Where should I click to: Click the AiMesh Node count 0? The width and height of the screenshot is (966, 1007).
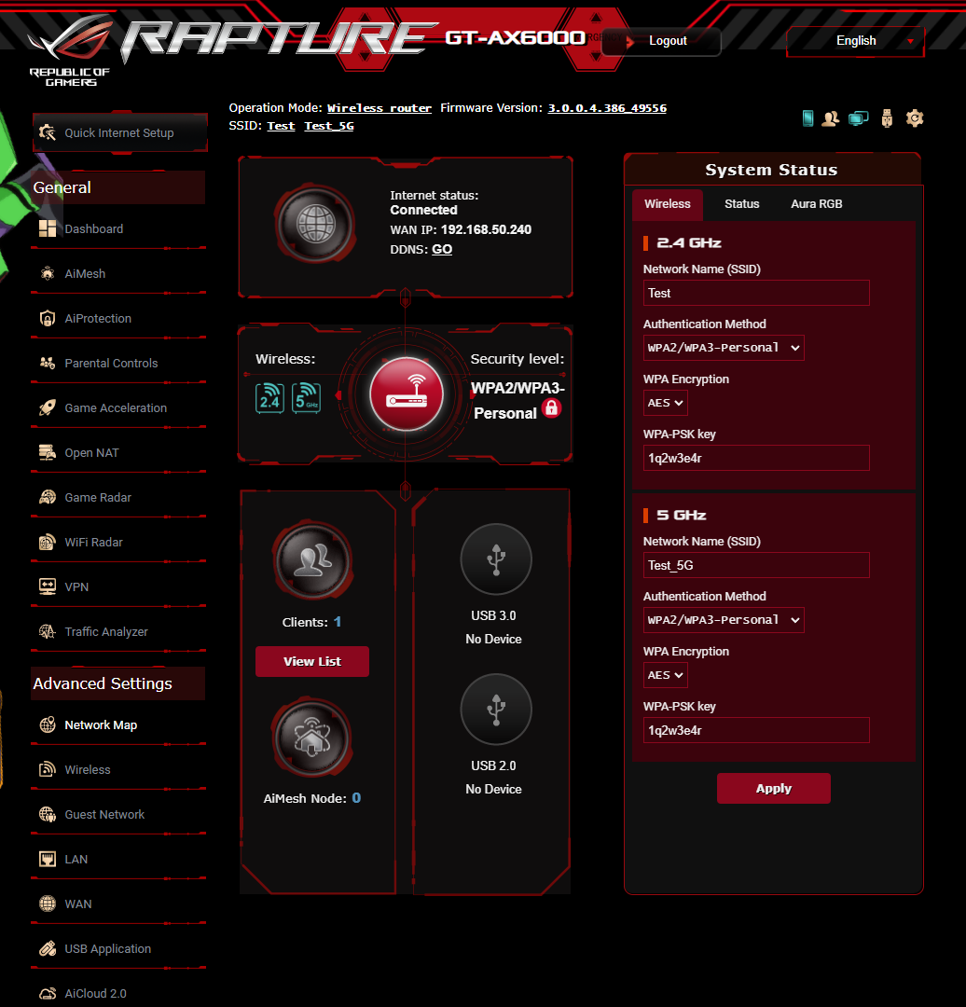tap(356, 797)
